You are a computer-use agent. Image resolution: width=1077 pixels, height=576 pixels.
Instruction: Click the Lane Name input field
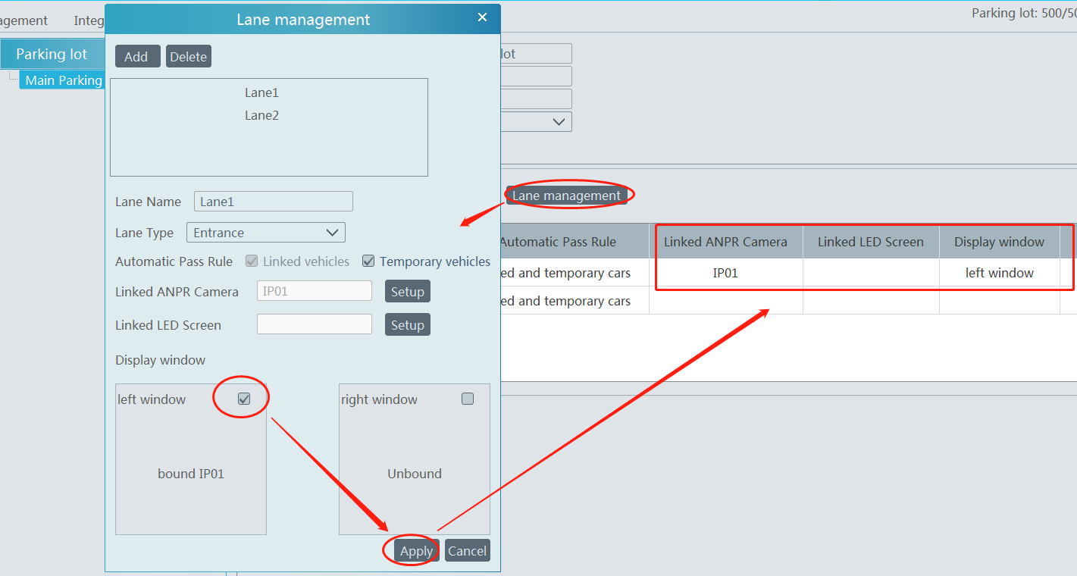(x=273, y=202)
